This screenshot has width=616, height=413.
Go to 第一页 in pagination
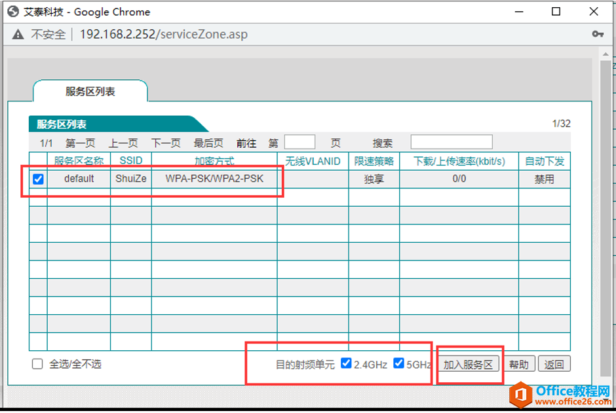click(x=81, y=143)
